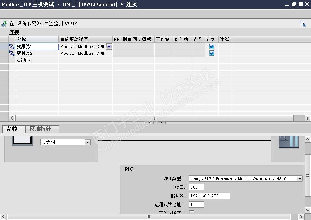Switch to the 区域指针 tab
The height and width of the screenshot is (220, 311).
(42, 129)
